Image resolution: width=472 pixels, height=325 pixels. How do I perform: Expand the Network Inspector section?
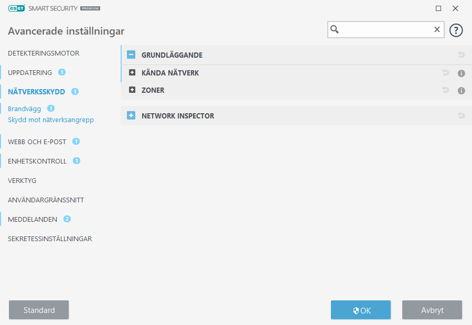point(131,116)
